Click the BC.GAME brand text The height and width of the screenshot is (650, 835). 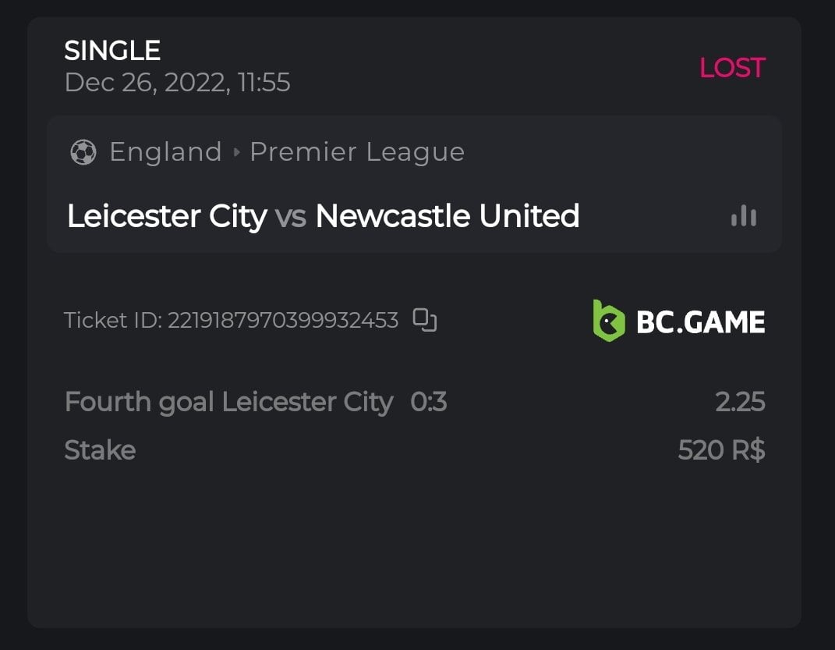[x=700, y=321]
